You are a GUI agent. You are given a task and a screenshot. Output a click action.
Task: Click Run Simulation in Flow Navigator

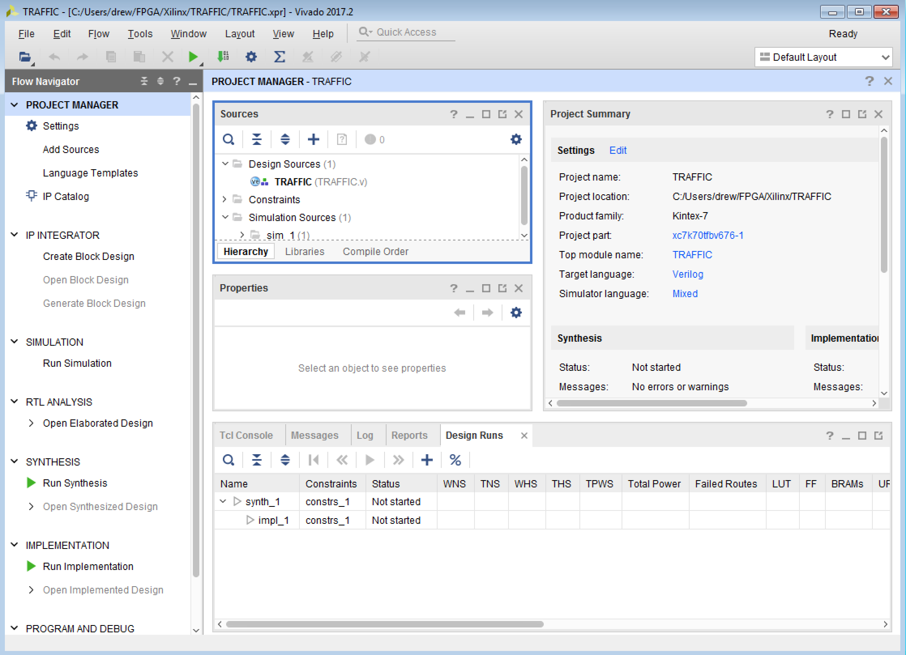pos(77,363)
